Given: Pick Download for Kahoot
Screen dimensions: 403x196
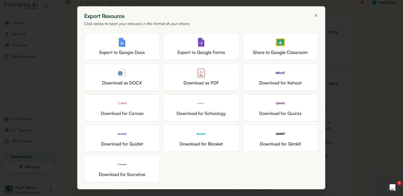Looking at the screenshot, I should pyautogui.click(x=280, y=77).
